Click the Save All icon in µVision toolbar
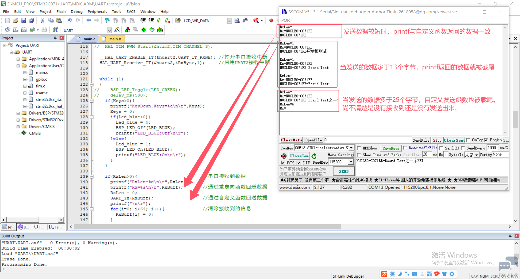Screen dimensions: 520x279 (x=32, y=20)
